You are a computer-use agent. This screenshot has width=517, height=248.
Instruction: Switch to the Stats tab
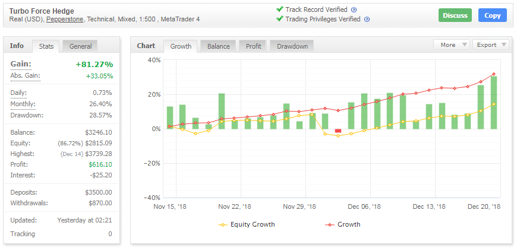click(x=45, y=46)
